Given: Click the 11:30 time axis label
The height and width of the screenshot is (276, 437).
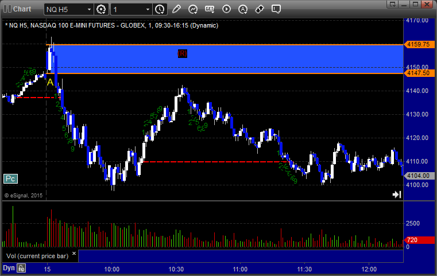Looking at the screenshot, I should (304, 269).
